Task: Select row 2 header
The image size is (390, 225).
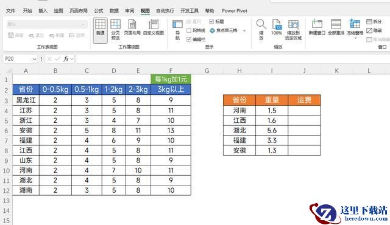Action: click(6, 90)
